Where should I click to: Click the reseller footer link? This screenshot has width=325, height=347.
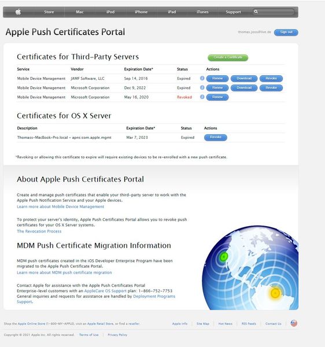134,323
